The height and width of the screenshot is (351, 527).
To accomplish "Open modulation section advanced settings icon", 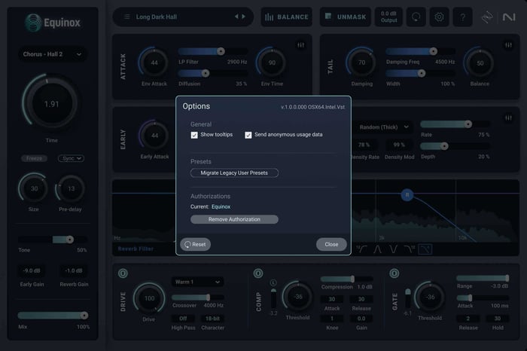I will pos(508,118).
